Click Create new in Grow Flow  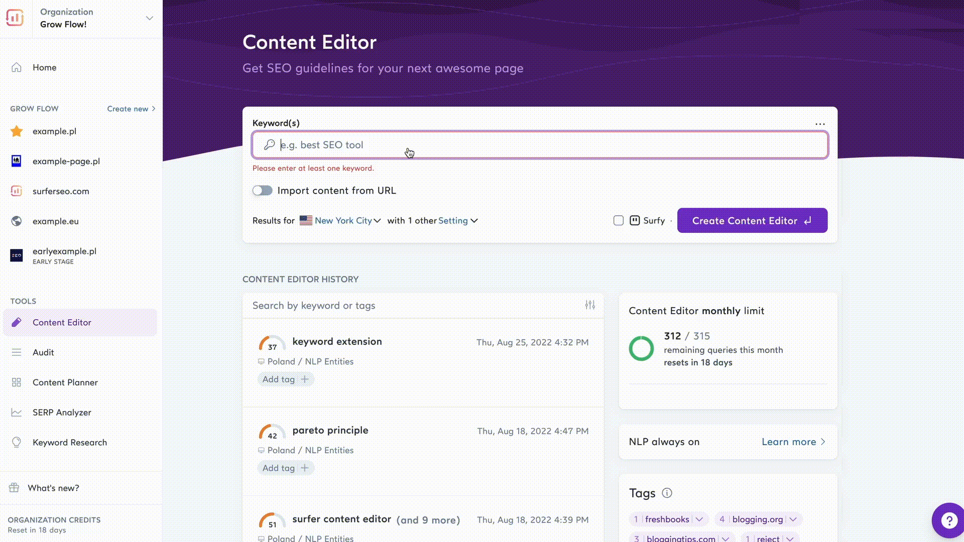[x=131, y=108]
